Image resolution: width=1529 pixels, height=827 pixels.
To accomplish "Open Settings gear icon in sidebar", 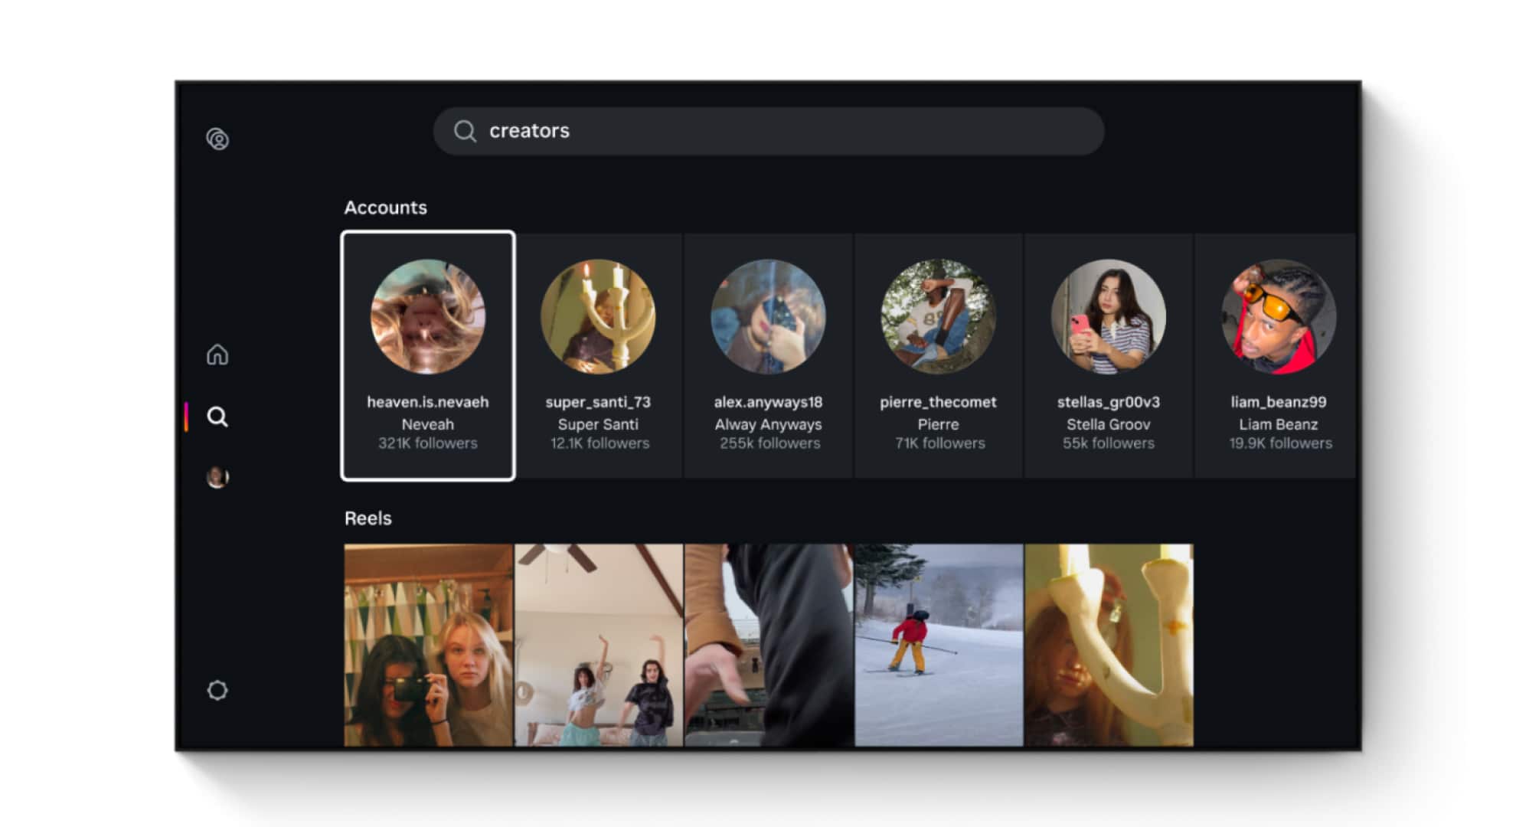I will (217, 690).
